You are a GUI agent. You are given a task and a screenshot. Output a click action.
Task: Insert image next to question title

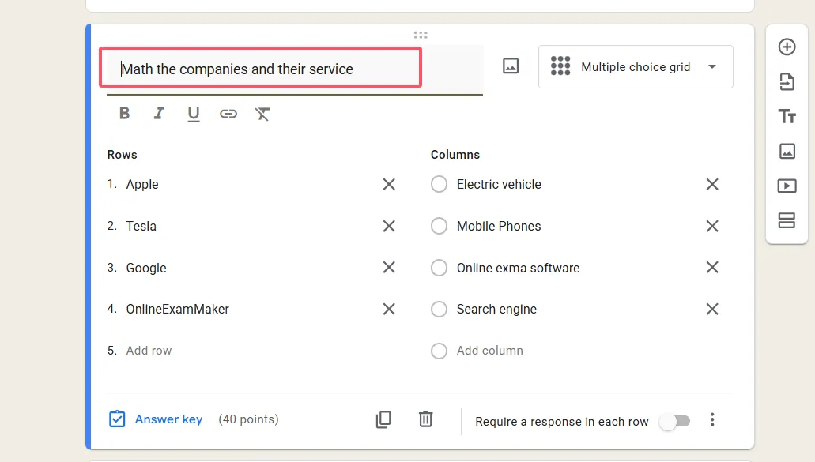511,67
